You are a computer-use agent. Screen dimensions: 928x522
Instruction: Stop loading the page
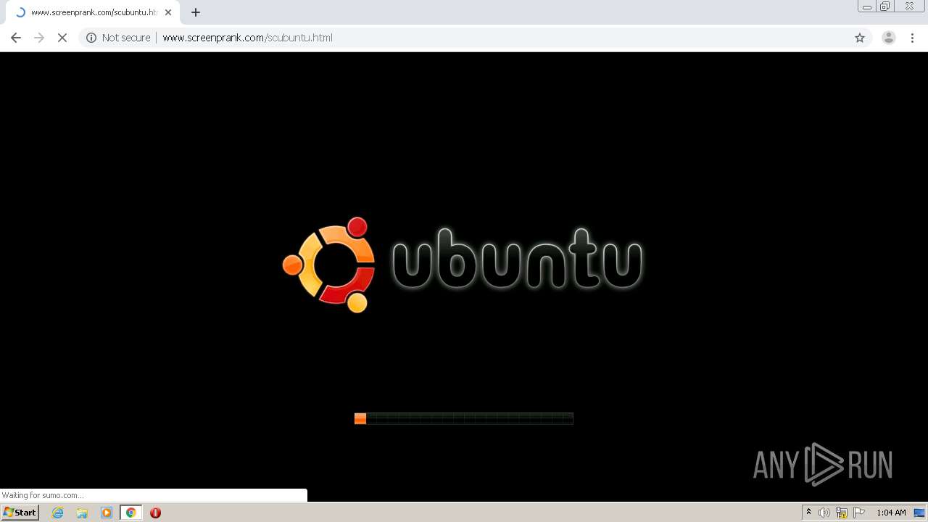click(x=62, y=38)
